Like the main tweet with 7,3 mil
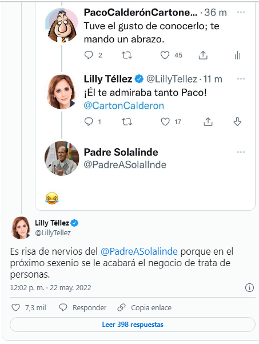The width and height of the screenshot is (259, 344). [x=15, y=307]
